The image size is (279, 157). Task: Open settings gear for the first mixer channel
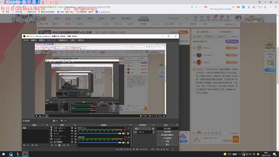[128, 133]
